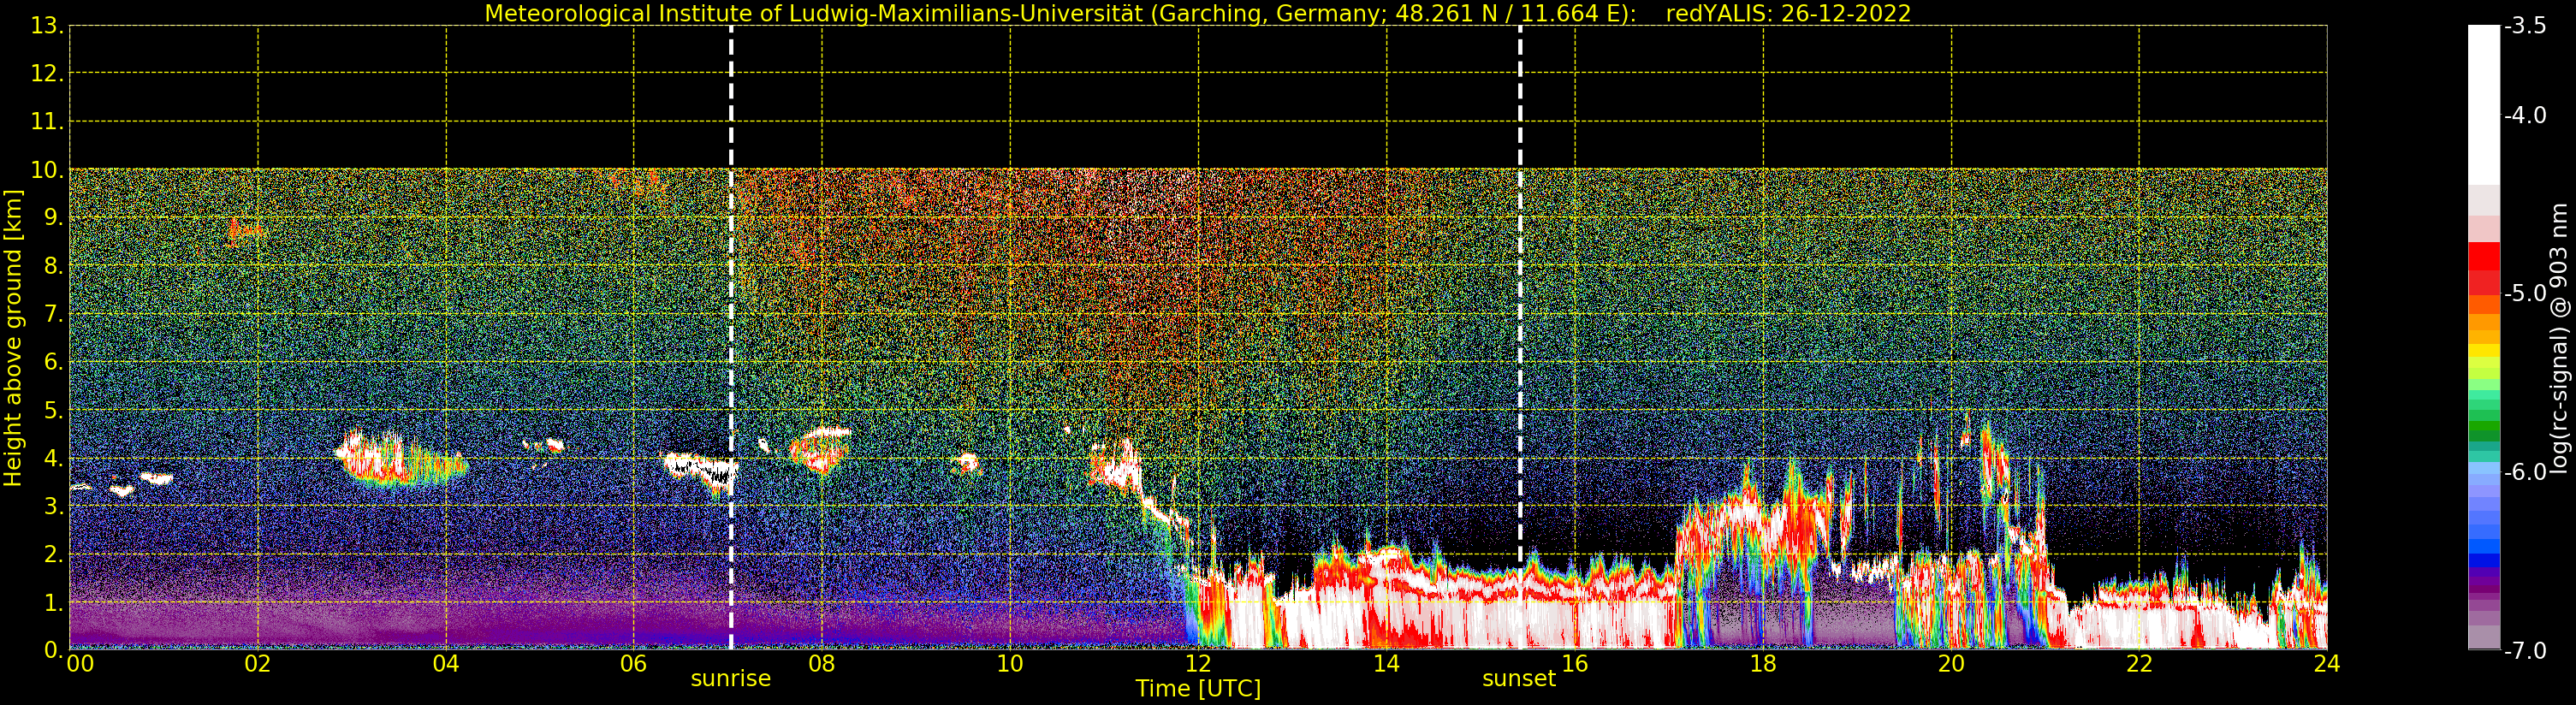Click time axis tick label 18

tap(1763, 664)
